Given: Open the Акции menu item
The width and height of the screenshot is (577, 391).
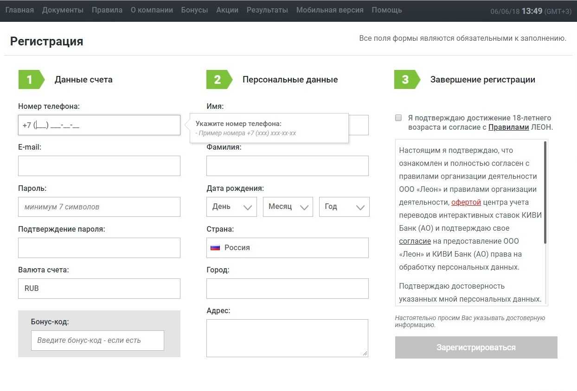Looking at the screenshot, I should point(227,10).
